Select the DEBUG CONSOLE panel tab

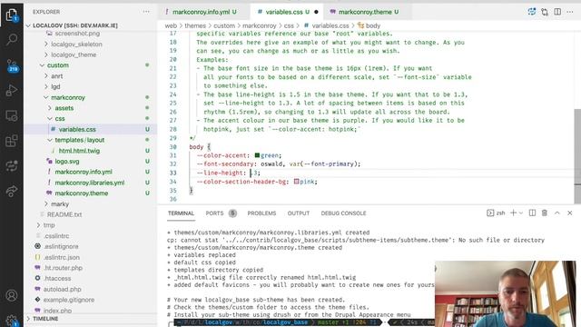click(343, 213)
